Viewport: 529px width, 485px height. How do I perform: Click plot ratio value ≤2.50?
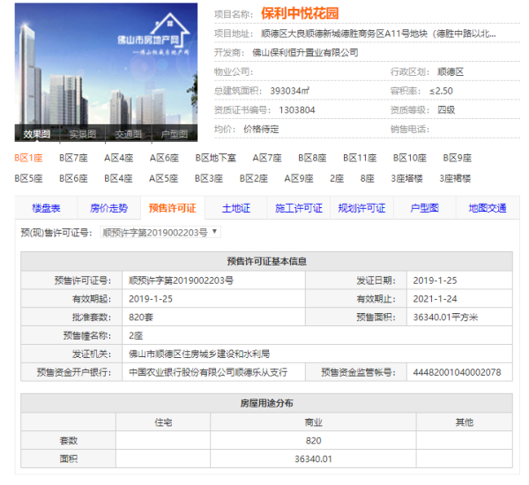(442, 91)
